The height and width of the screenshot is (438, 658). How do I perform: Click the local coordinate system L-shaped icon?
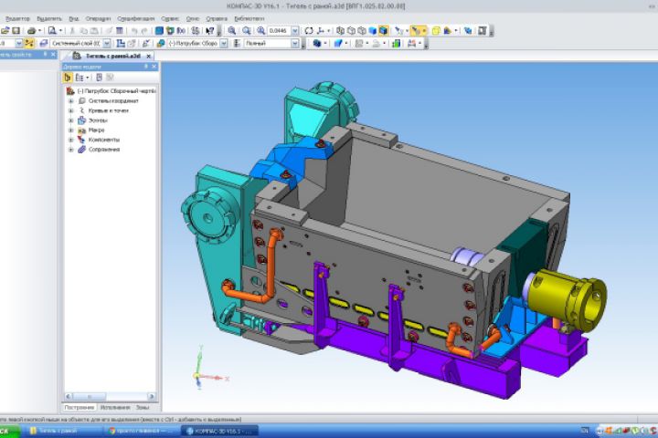[x=121, y=43]
